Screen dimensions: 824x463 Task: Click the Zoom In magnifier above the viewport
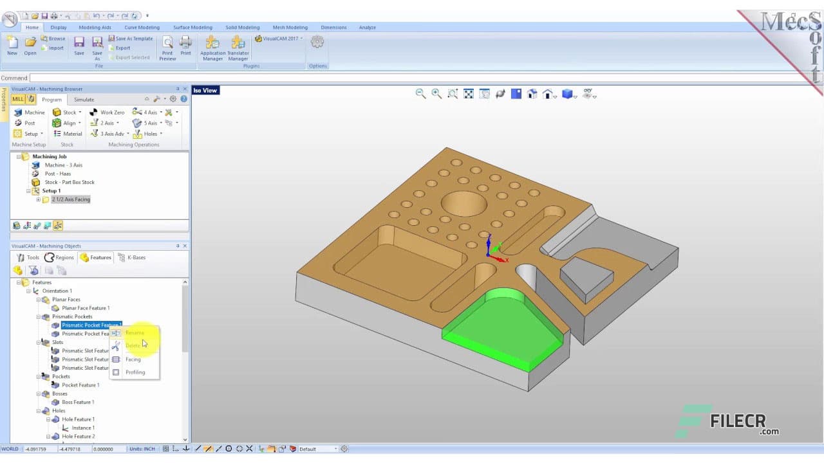click(435, 93)
